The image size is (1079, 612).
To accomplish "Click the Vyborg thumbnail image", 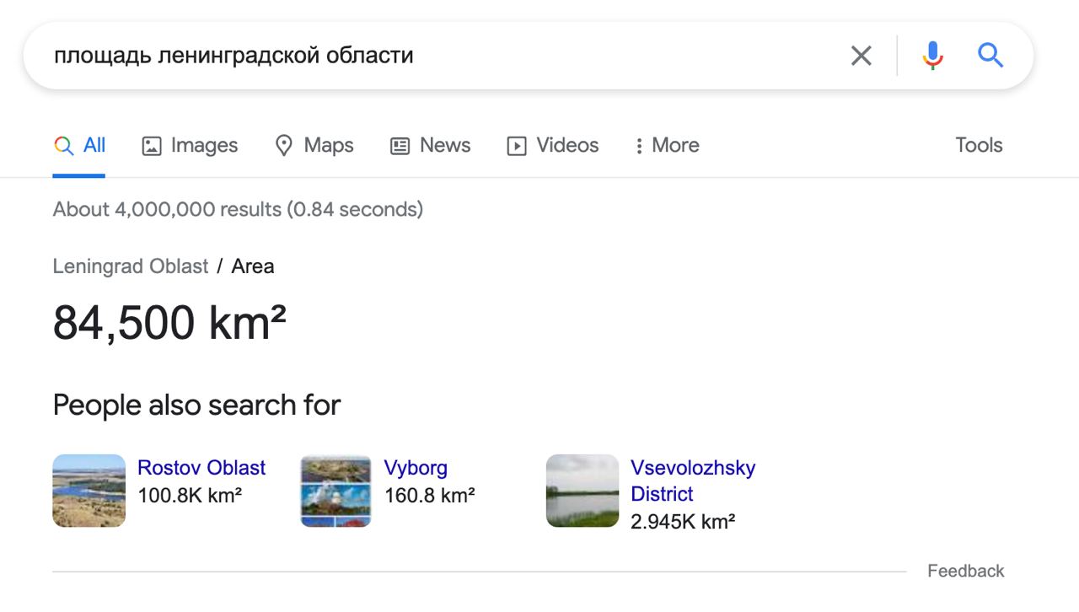I will click(x=336, y=491).
